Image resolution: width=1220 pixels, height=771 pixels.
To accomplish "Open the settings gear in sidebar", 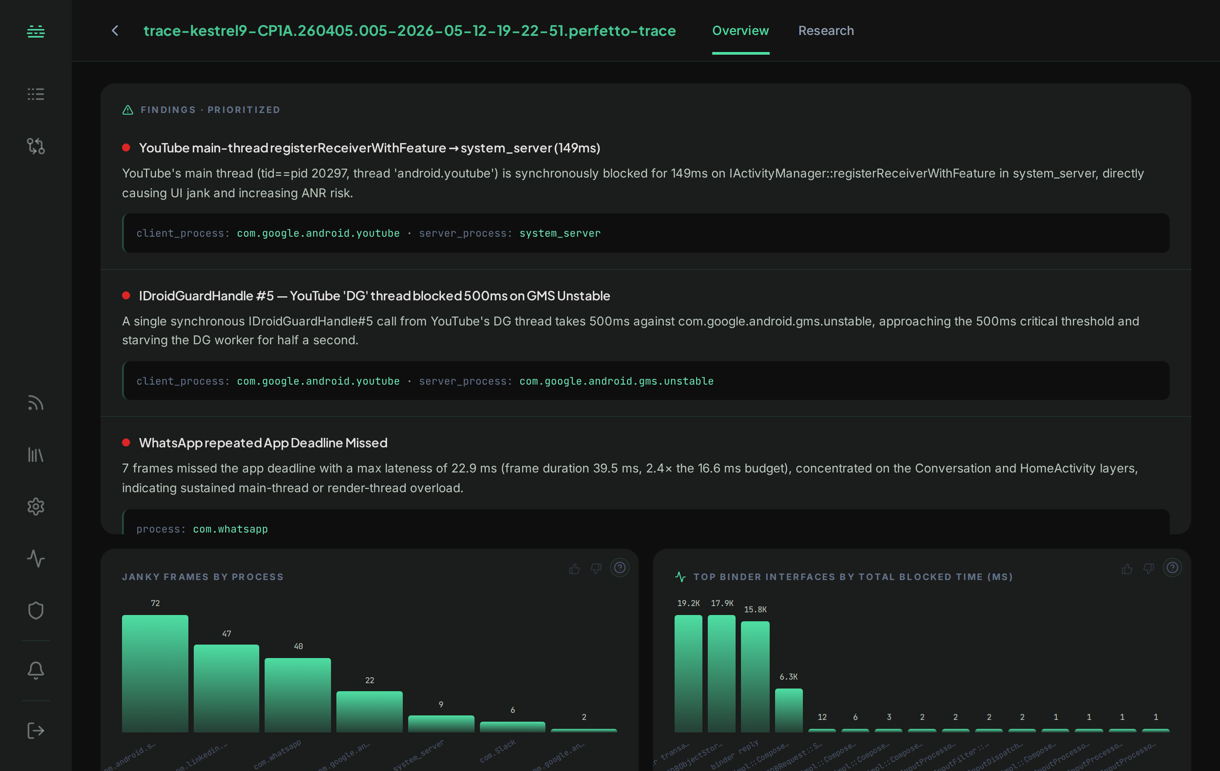I will pyautogui.click(x=35, y=506).
